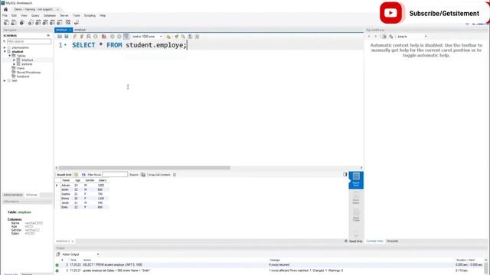Click the export recordset icon

[143, 175]
